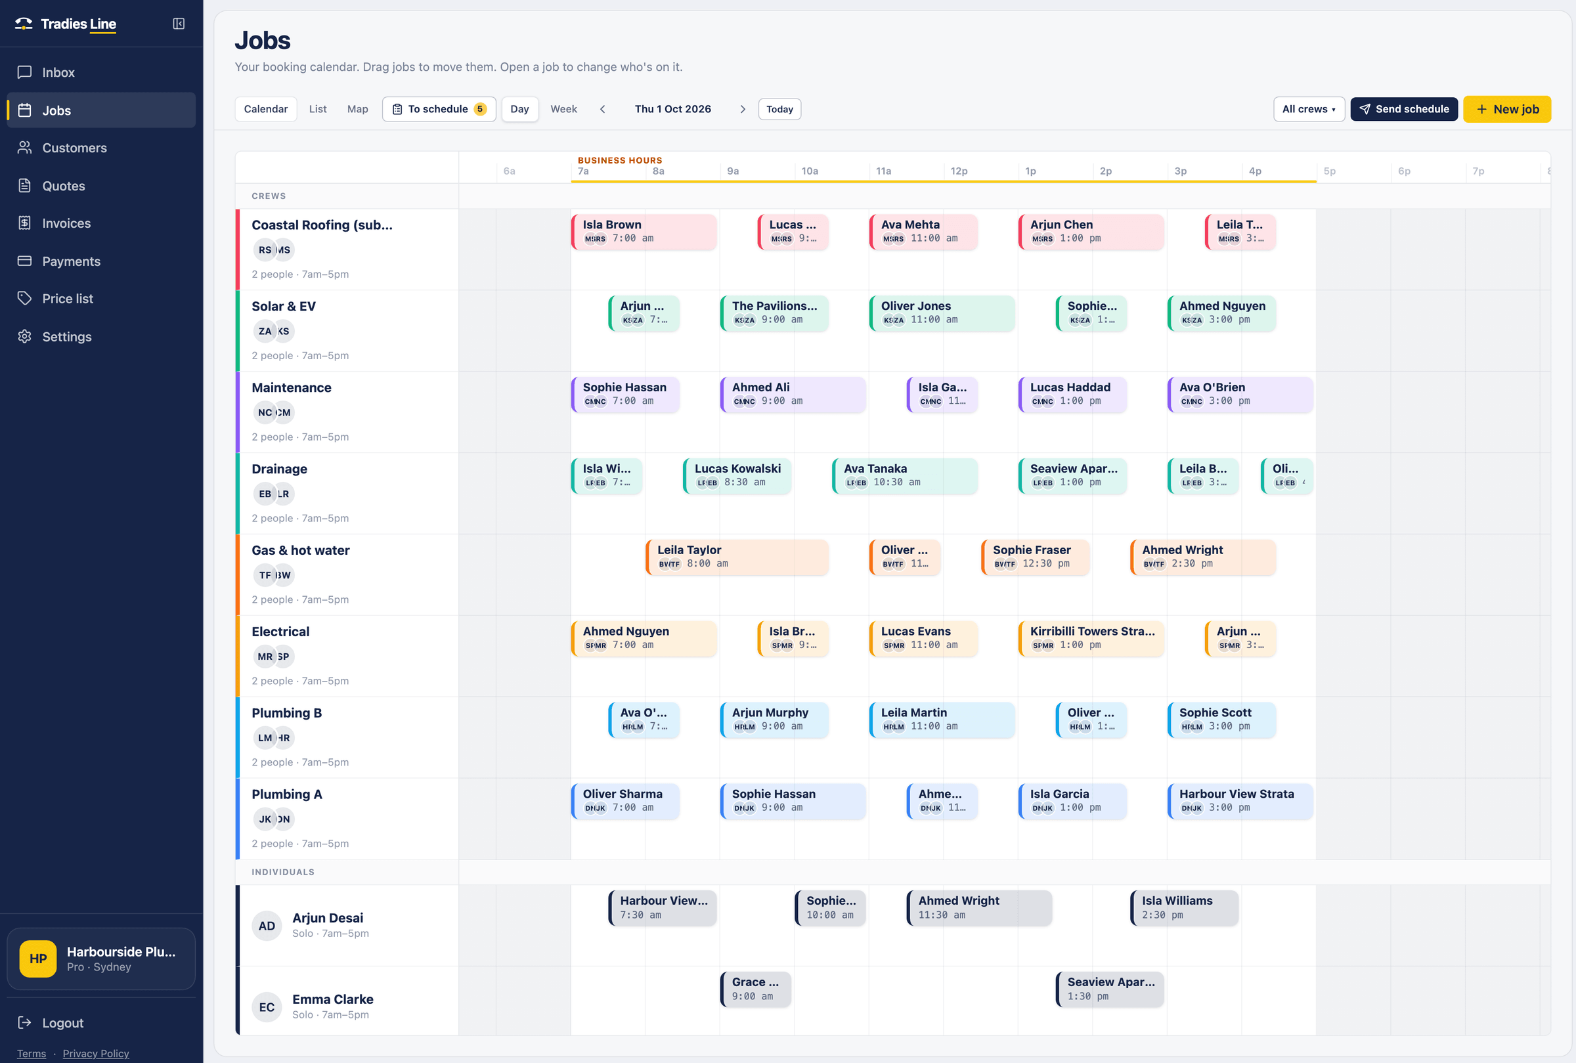Click the LM avatar in Plumbing B
The height and width of the screenshot is (1063, 1576).
pos(265,737)
